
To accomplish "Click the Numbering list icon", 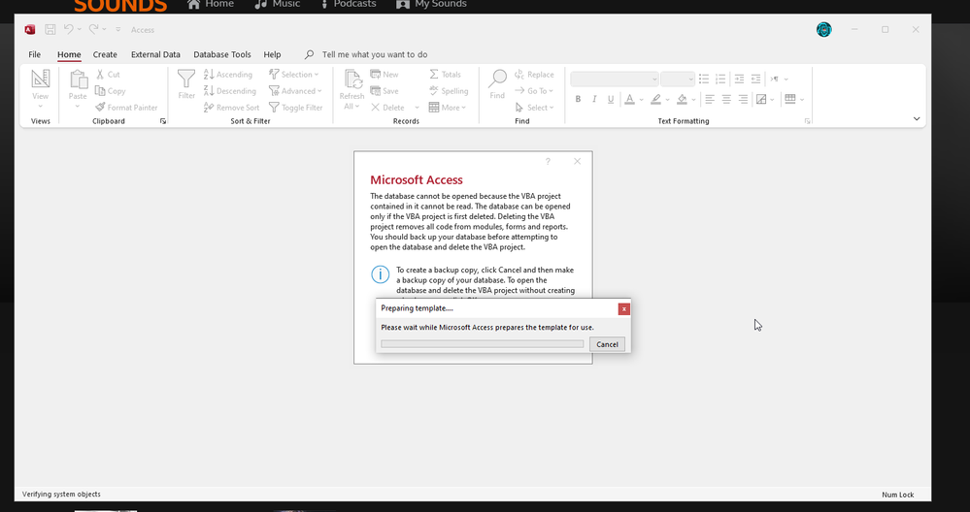I will point(720,80).
